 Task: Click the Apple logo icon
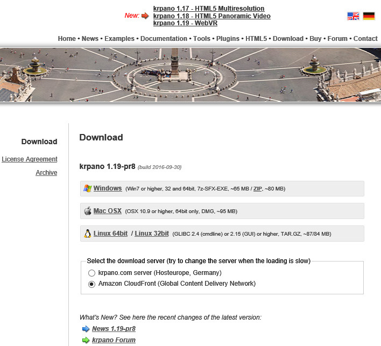pos(88,211)
